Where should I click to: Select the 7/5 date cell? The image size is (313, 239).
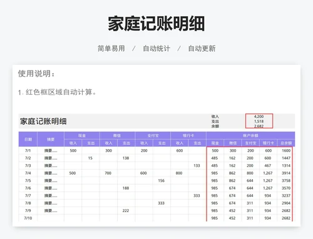pos(28,180)
